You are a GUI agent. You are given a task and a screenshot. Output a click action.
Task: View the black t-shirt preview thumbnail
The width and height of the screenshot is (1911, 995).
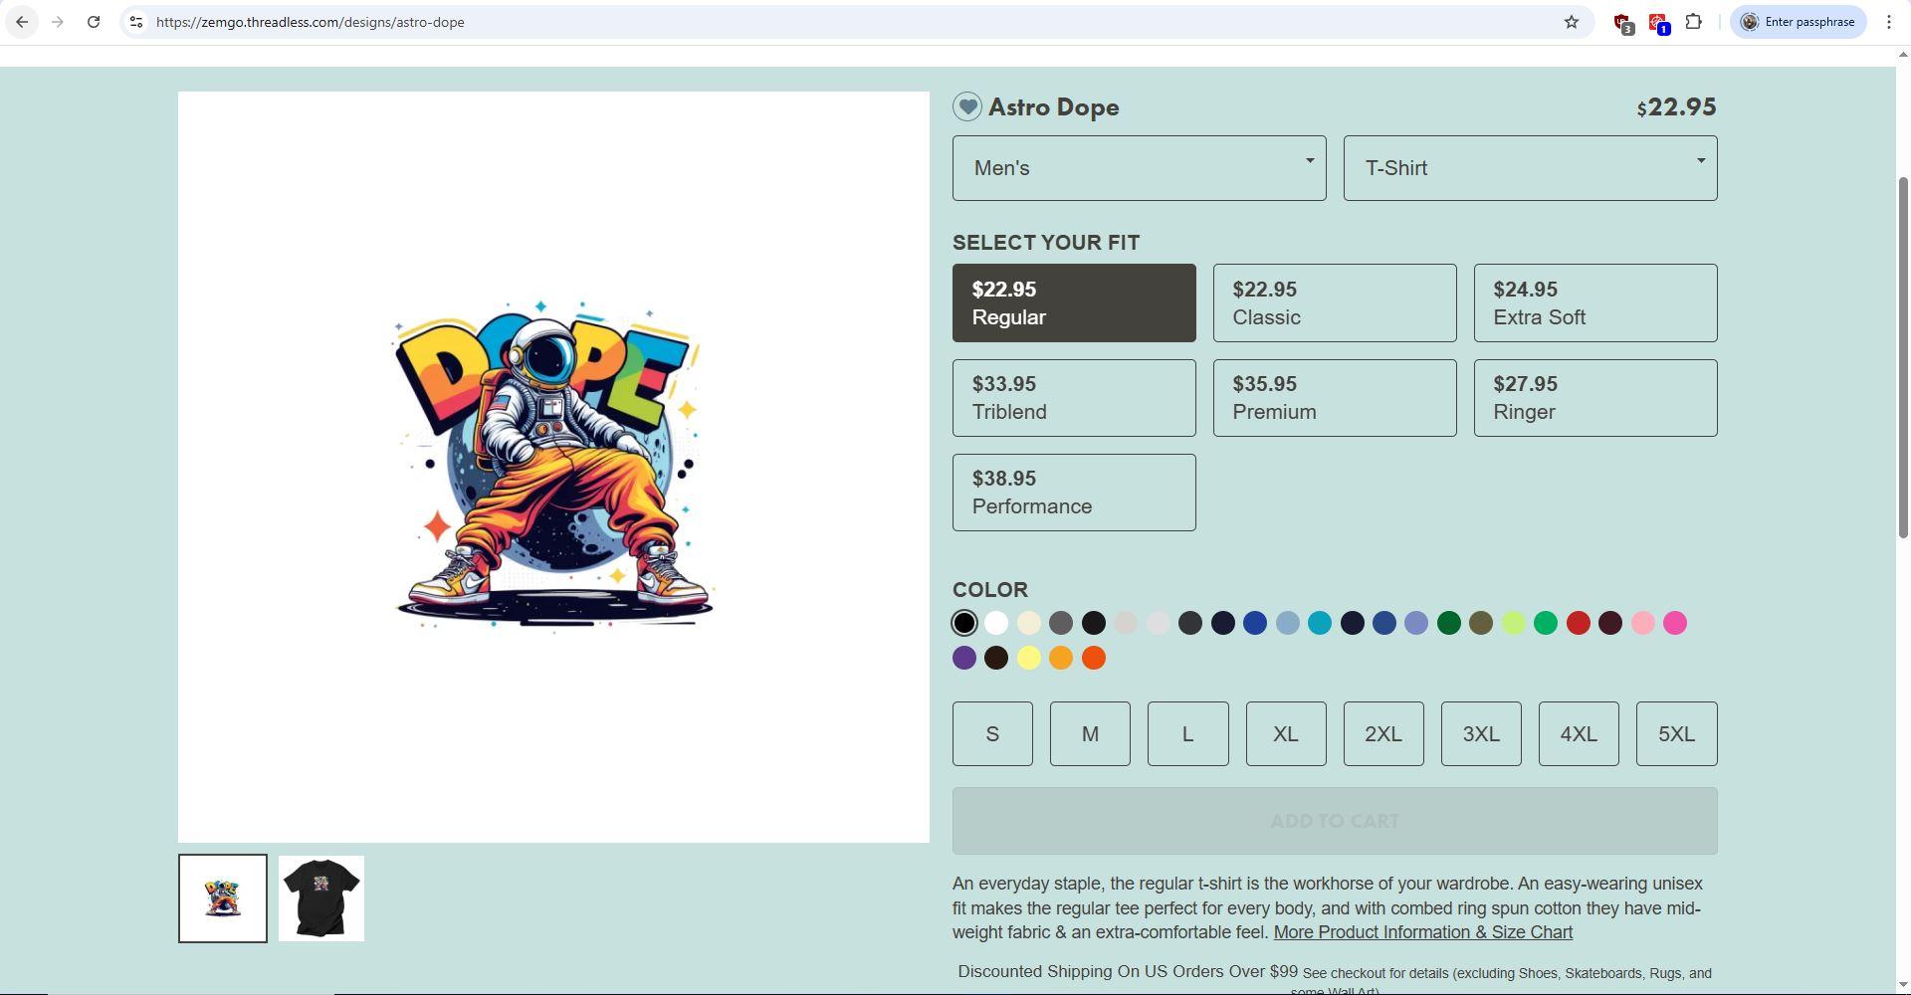point(321,898)
